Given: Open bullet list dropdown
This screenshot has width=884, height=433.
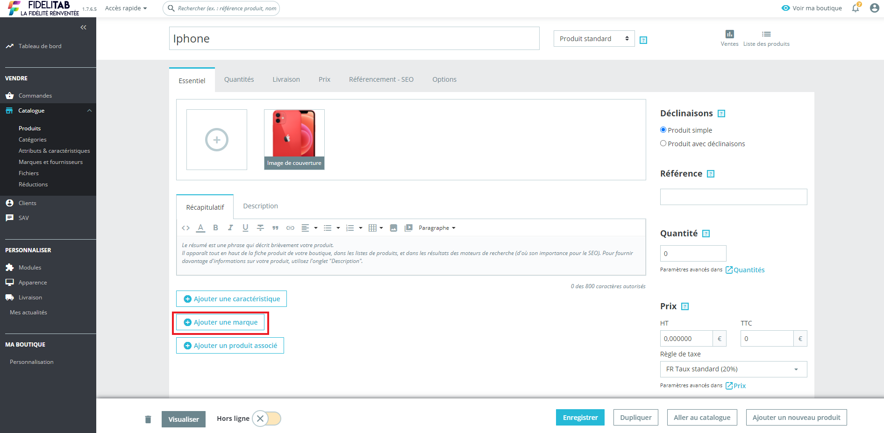Looking at the screenshot, I should pyautogui.click(x=332, y=228).
